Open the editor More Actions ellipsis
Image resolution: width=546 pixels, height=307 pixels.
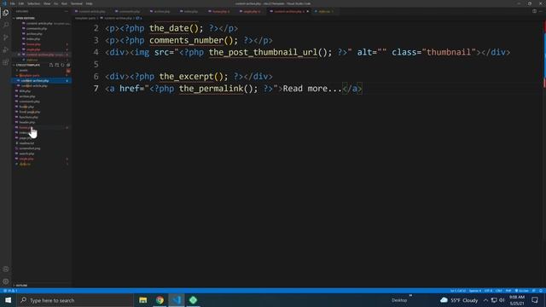[x=541, y=11]
